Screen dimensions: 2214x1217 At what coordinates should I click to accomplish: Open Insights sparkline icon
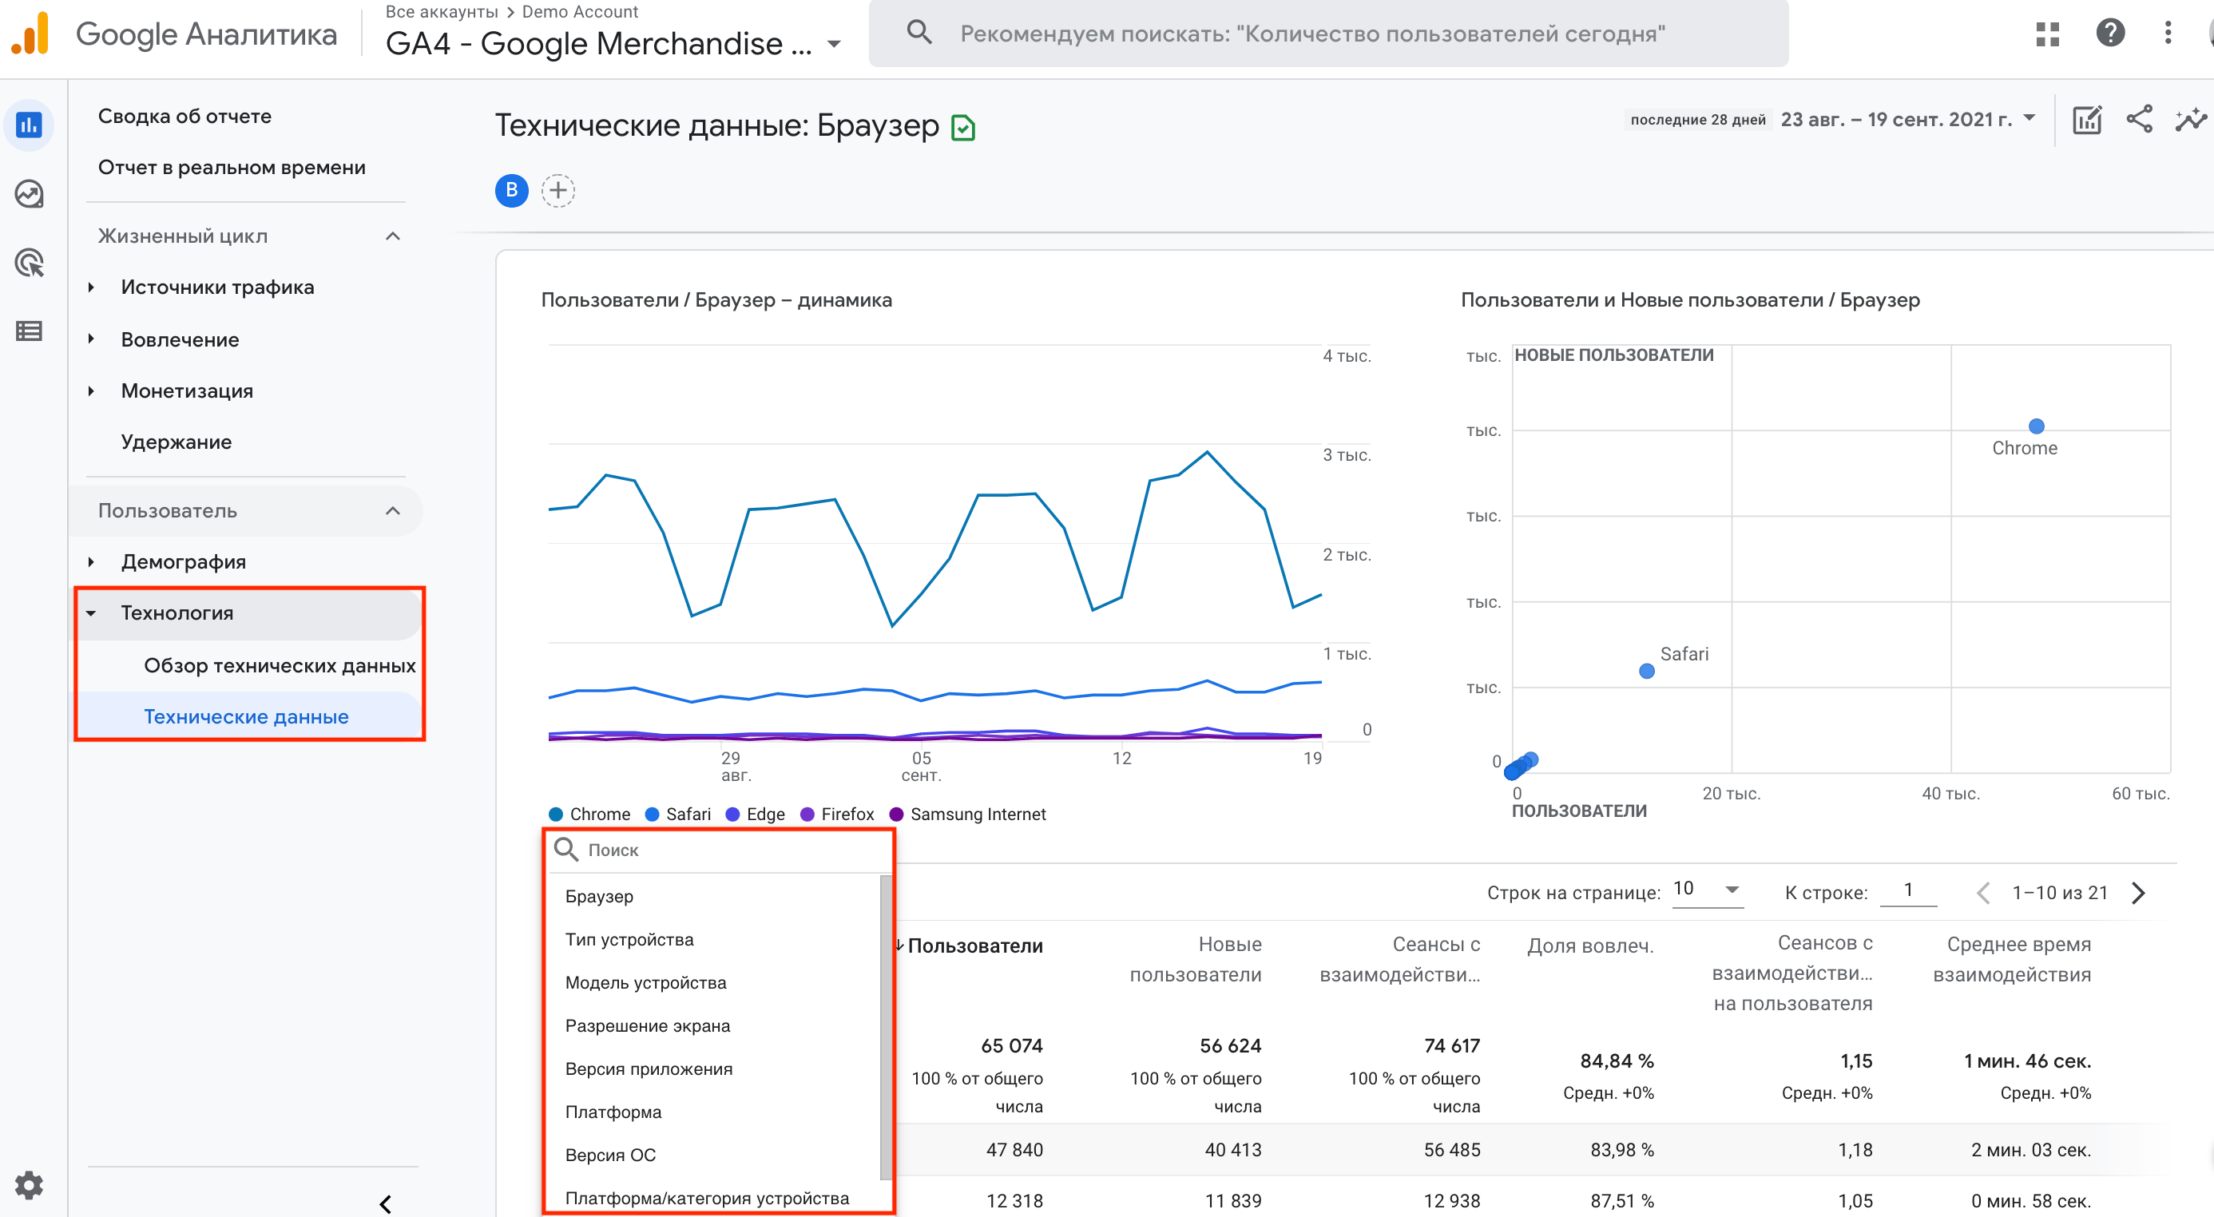[2191, 120]
